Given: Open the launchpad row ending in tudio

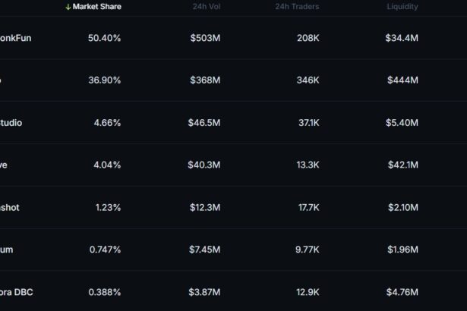Looking at the screenshot, I should point(11,122).
